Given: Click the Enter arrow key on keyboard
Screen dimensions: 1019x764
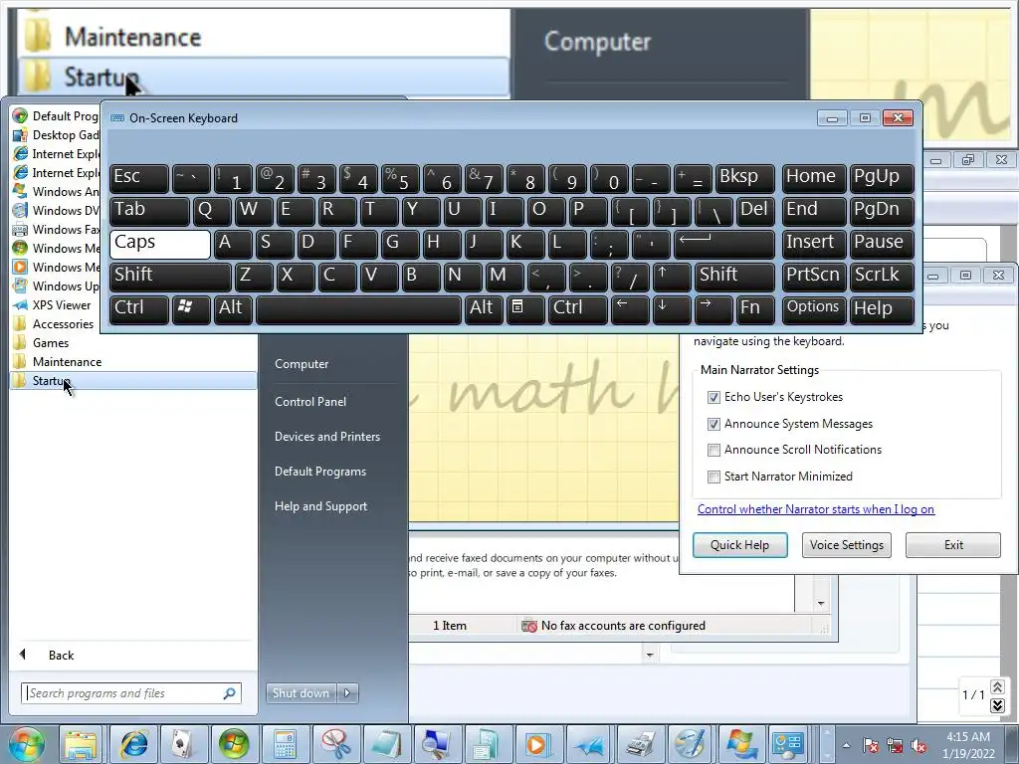Looking at the screenshot, I should pos(724,245).
